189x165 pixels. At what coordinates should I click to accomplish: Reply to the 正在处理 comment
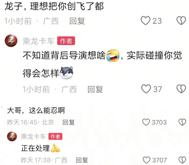[82, 160]
